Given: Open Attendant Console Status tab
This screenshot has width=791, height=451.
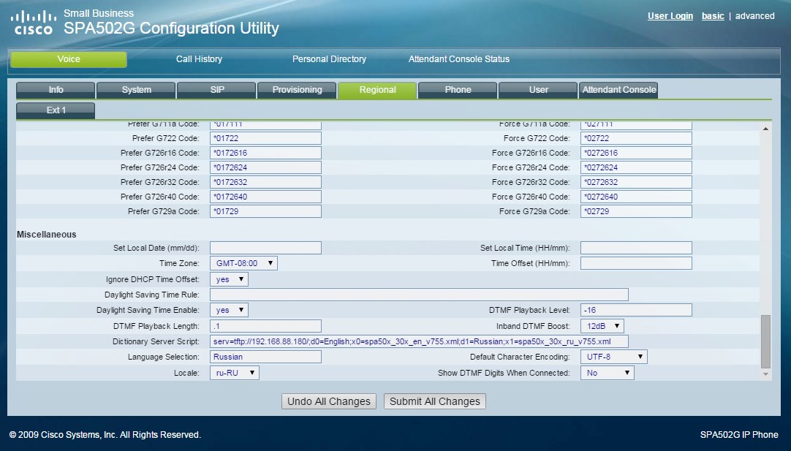Looking at the screenshot, I should [x=458, y=59].
